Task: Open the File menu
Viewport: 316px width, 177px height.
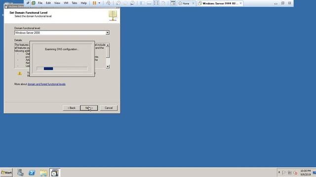Action: coord(40,3)
